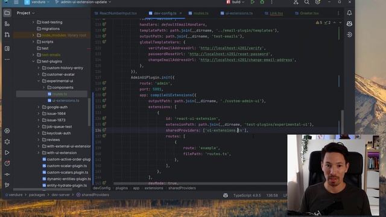Jump to previous highlighted problem arrow
386x217 pixels.
(x=334, y=22)
